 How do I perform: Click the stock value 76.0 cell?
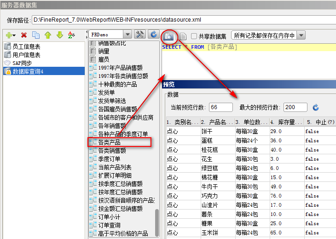pos(287,196)
